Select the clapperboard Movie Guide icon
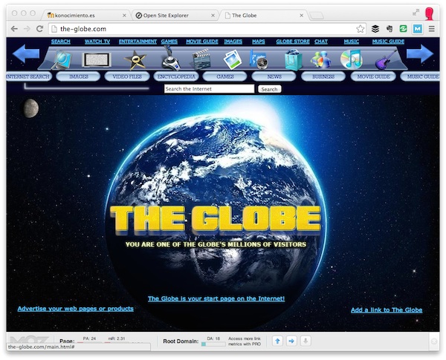 pos(201,60)
